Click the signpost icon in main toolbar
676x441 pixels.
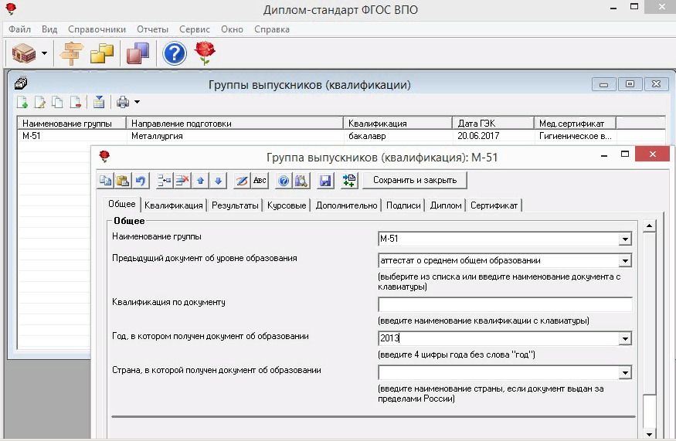pyautogui.click(x=72, y=53)
